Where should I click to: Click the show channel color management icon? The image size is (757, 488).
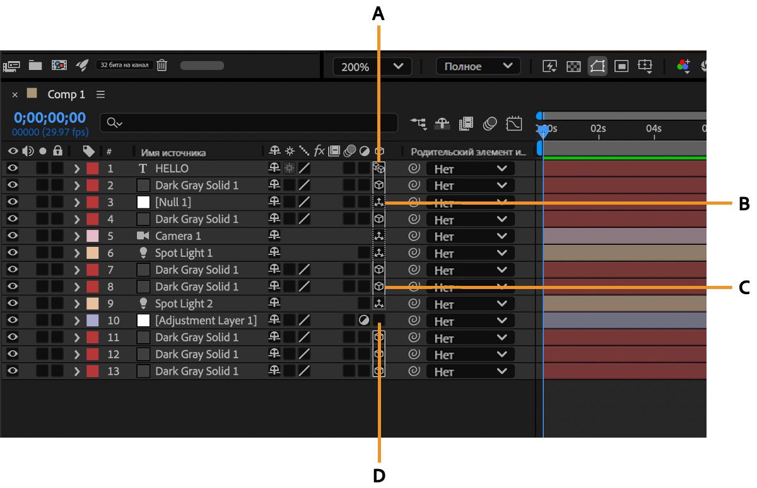[683, 66]
